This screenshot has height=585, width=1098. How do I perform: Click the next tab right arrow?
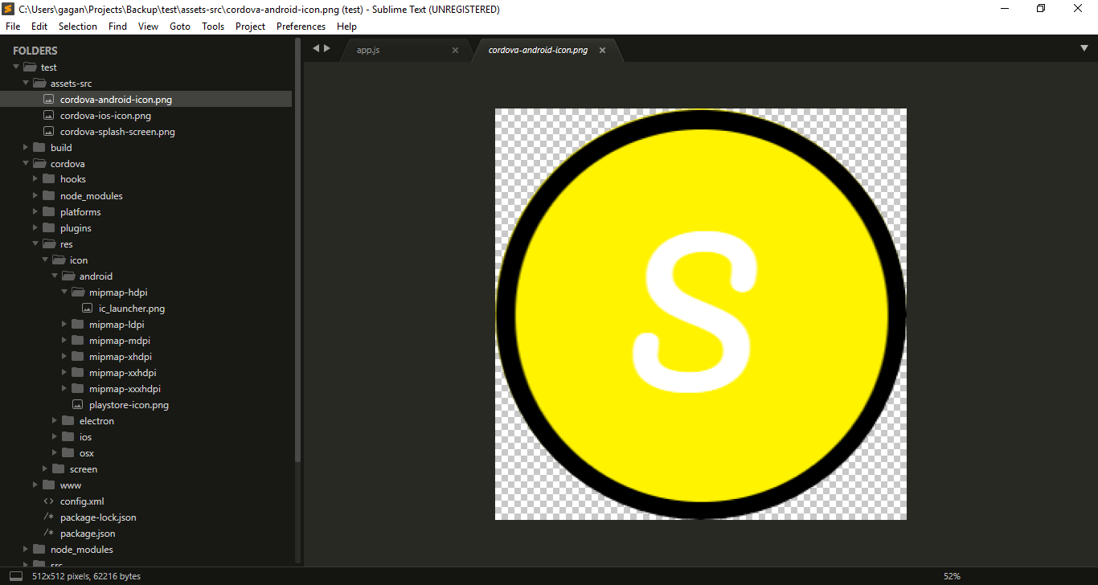tap(327, 48)
